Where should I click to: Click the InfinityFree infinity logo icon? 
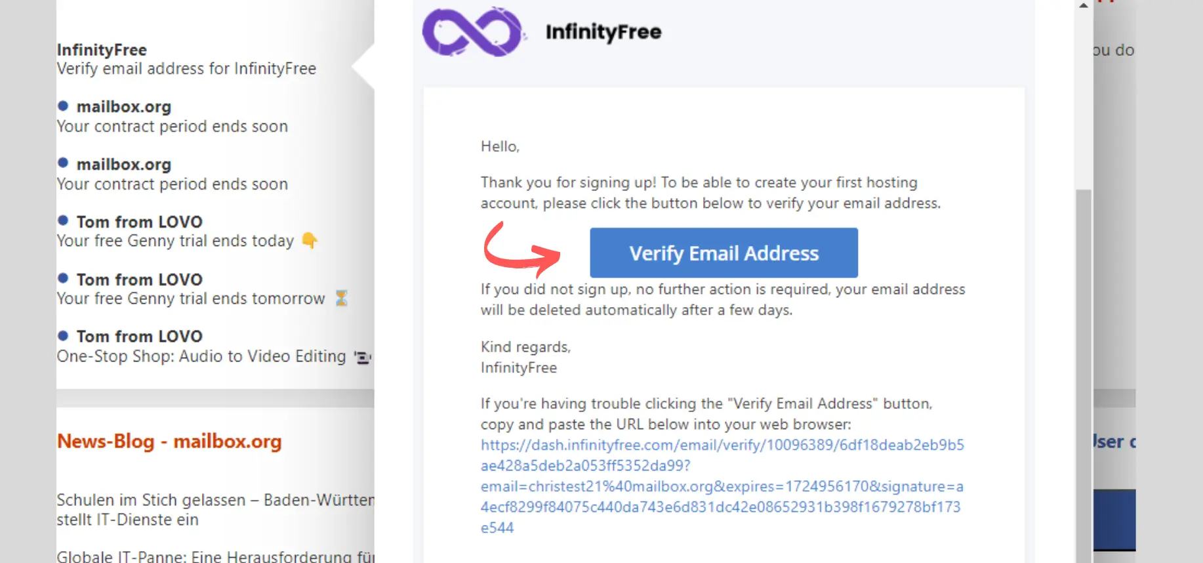474,31
